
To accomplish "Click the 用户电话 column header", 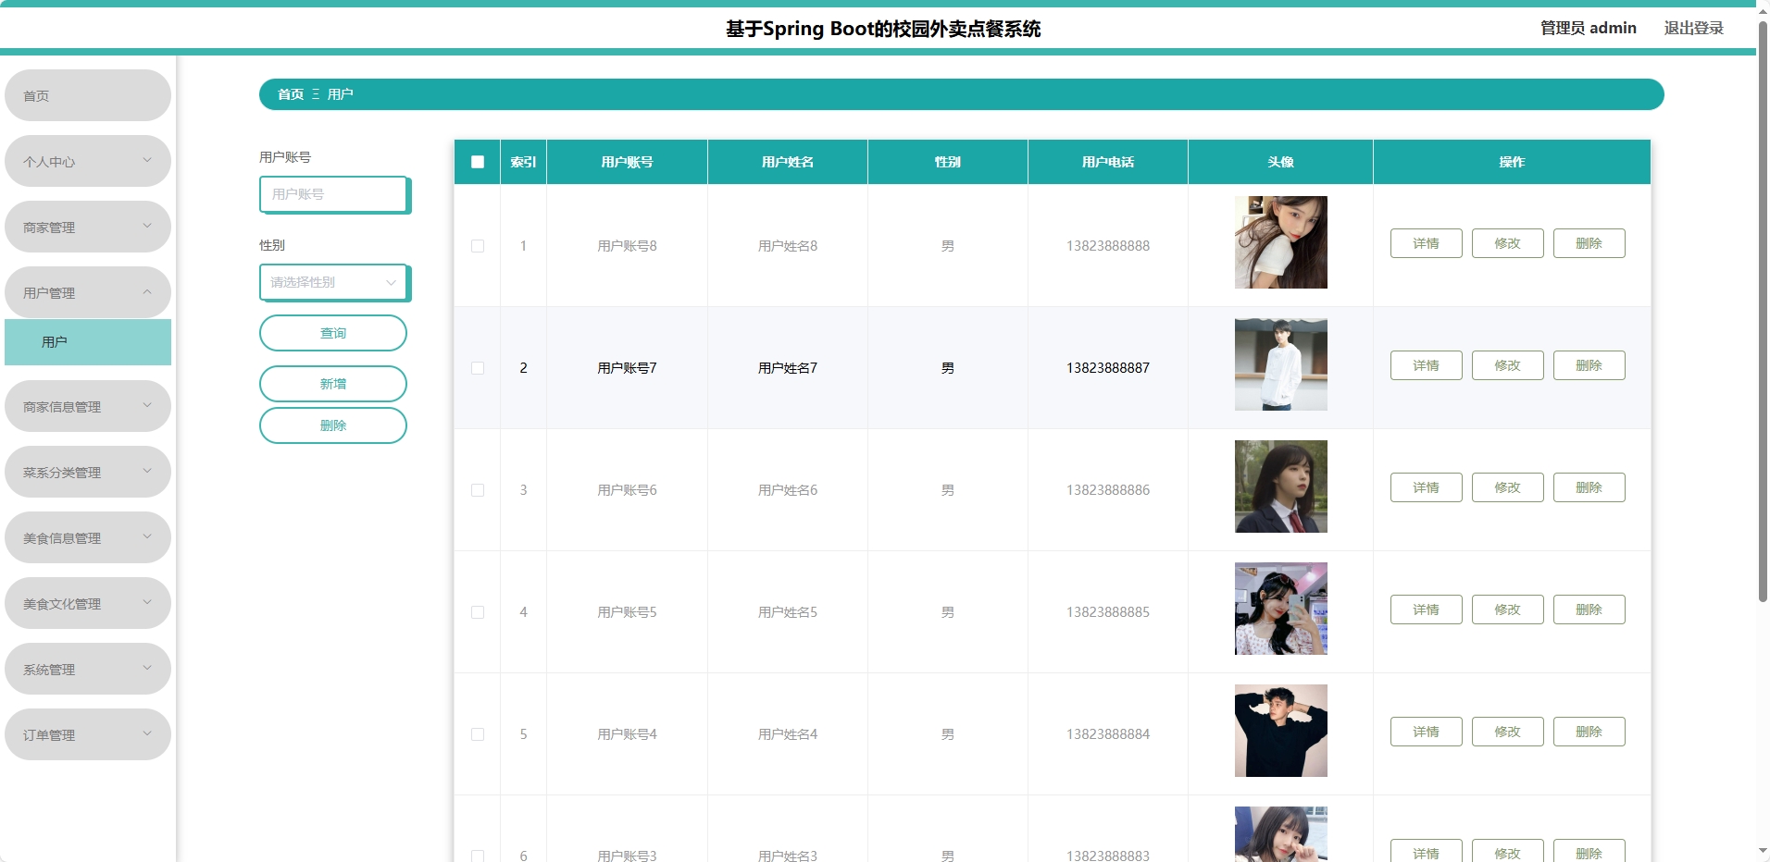I will click(x=1108, y=162).
